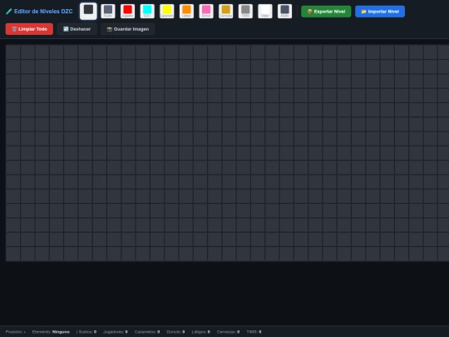
Task: Click the Editor de Niveles DZC title
Action: [43, 12]
